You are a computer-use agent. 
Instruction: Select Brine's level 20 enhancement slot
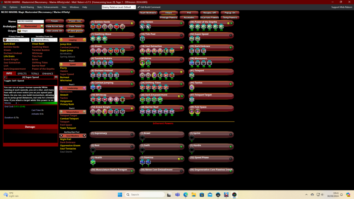click(x=142, y=63)
